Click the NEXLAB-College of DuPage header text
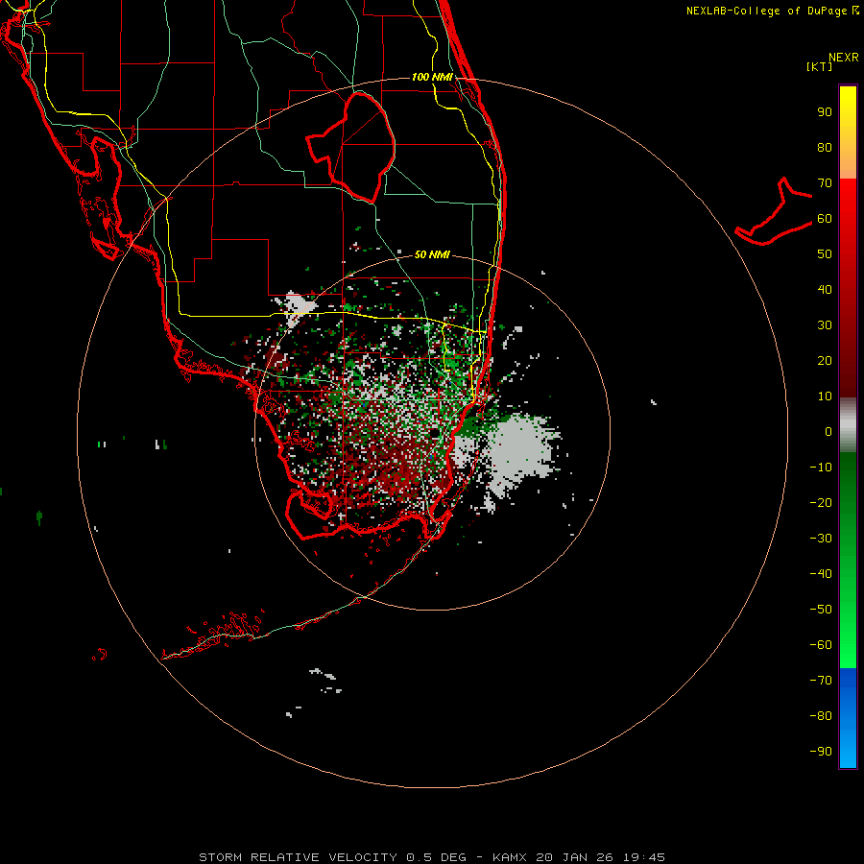This screenshot has height=864, width=864. (772, 11)
